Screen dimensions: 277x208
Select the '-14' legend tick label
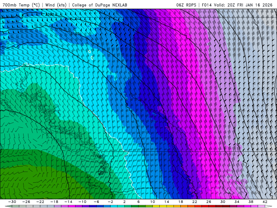pos(68,202)
